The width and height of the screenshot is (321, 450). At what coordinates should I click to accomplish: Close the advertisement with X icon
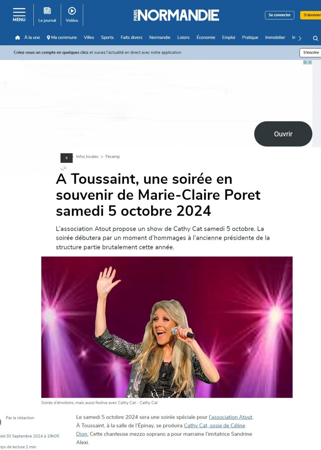tap(310, 62)
